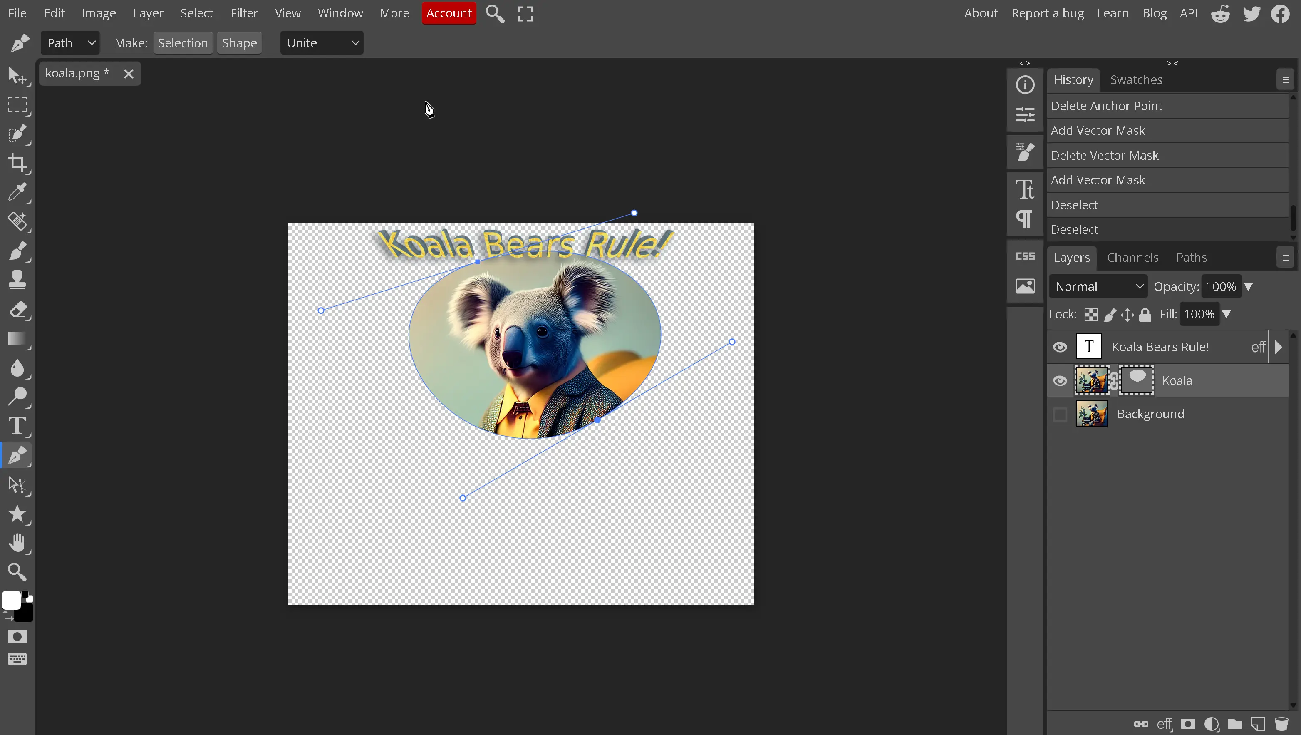The width and height of the screenshot is (1301, 735).
Task: Select the Rectangle Select tool
Action: [x=17, y=104]
